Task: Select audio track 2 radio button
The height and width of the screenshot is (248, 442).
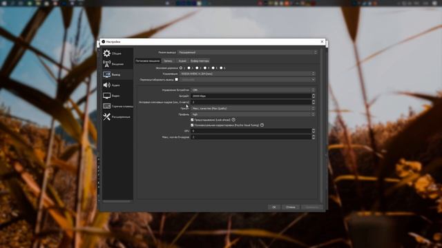Action: coord(189,68)
